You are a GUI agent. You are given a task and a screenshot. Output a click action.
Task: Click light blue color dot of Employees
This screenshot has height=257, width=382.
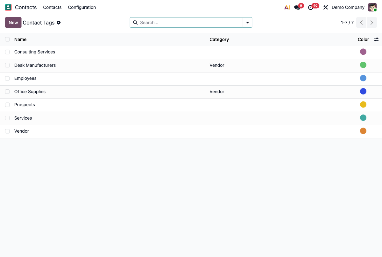tap(363, 78)
